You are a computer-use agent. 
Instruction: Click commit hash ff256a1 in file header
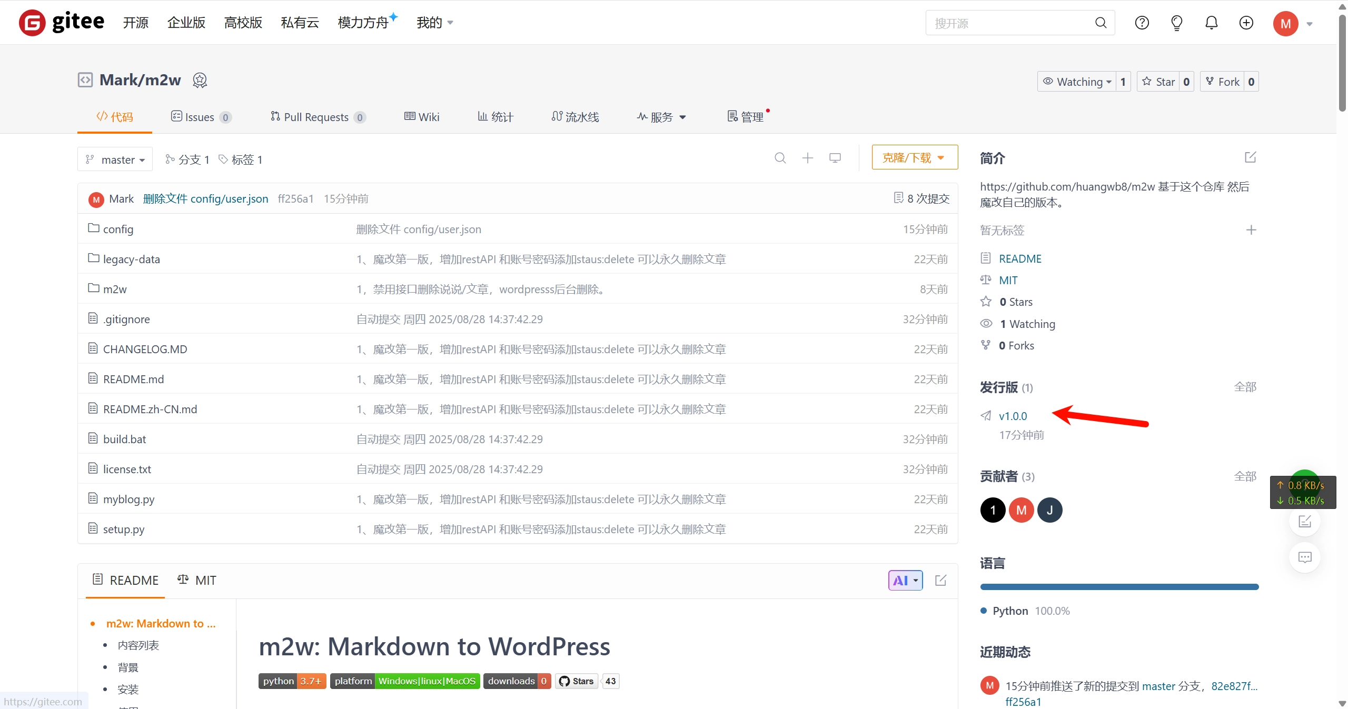pos(296,198)
